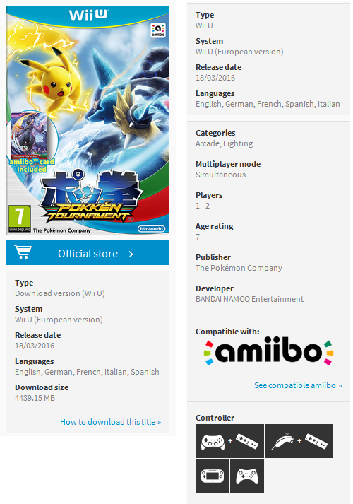353x504 pixels.
Task: Click the Arcade, Fighting categories text
Action: click(225, 143)
